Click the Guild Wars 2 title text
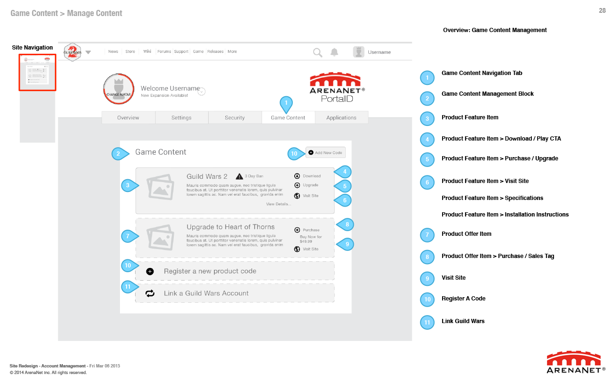Viewport: 614px width, 383px height. (207, 176)
